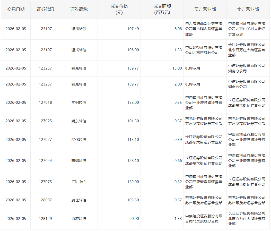Click the 冀东转债 security name
The image size is (271, 231).
click(x=79, y=121)
